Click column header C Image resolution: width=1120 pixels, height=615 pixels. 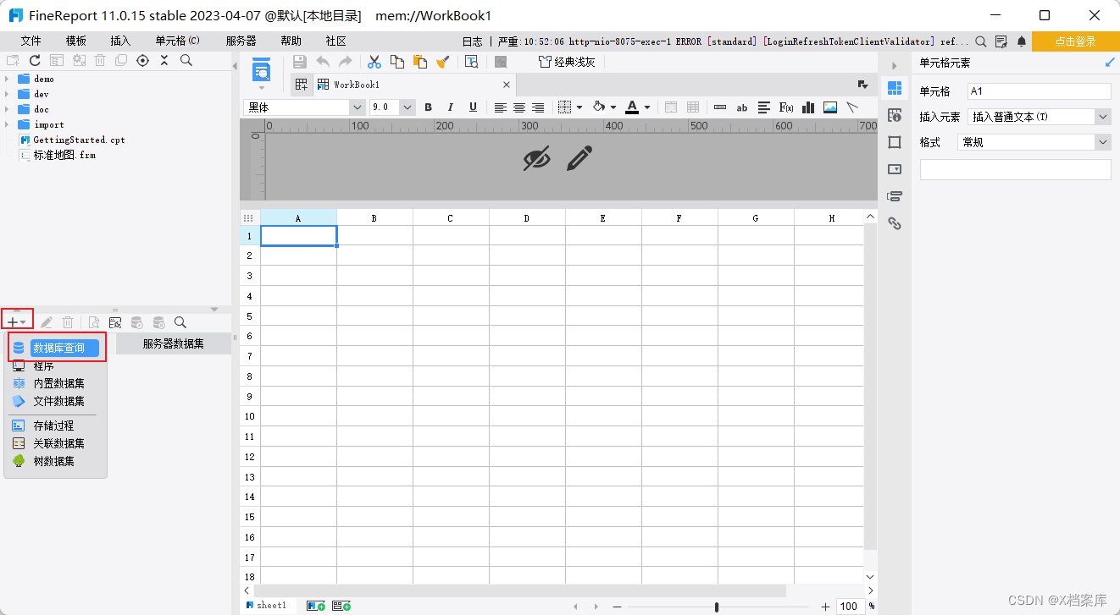(x=451, y=218)
